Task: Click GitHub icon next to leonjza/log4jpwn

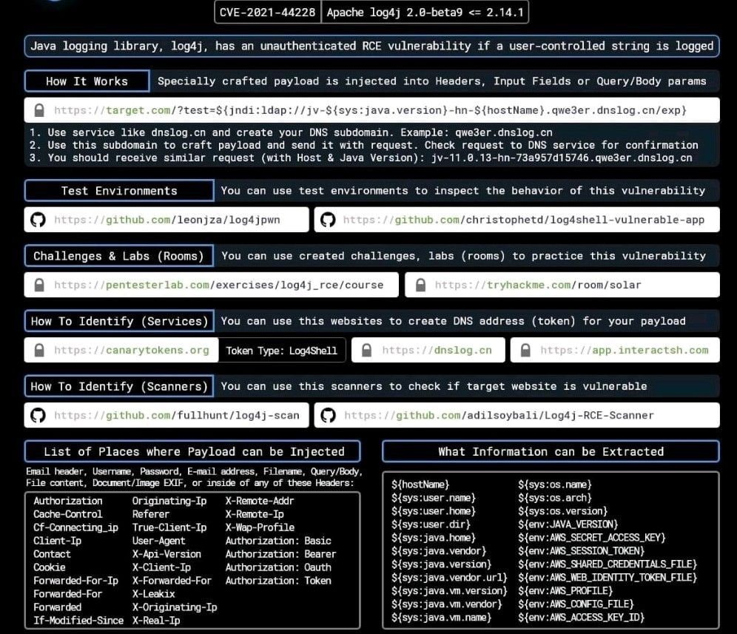Action: [38, 220]
